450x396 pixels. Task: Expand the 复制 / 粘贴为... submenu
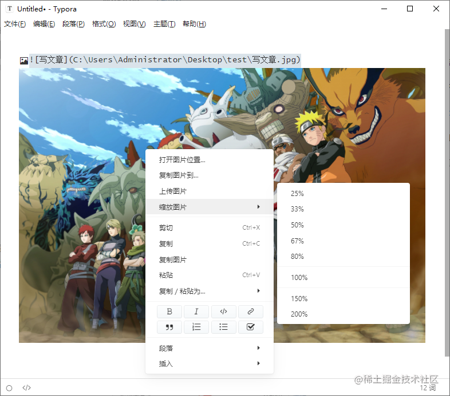coord(210,291)
